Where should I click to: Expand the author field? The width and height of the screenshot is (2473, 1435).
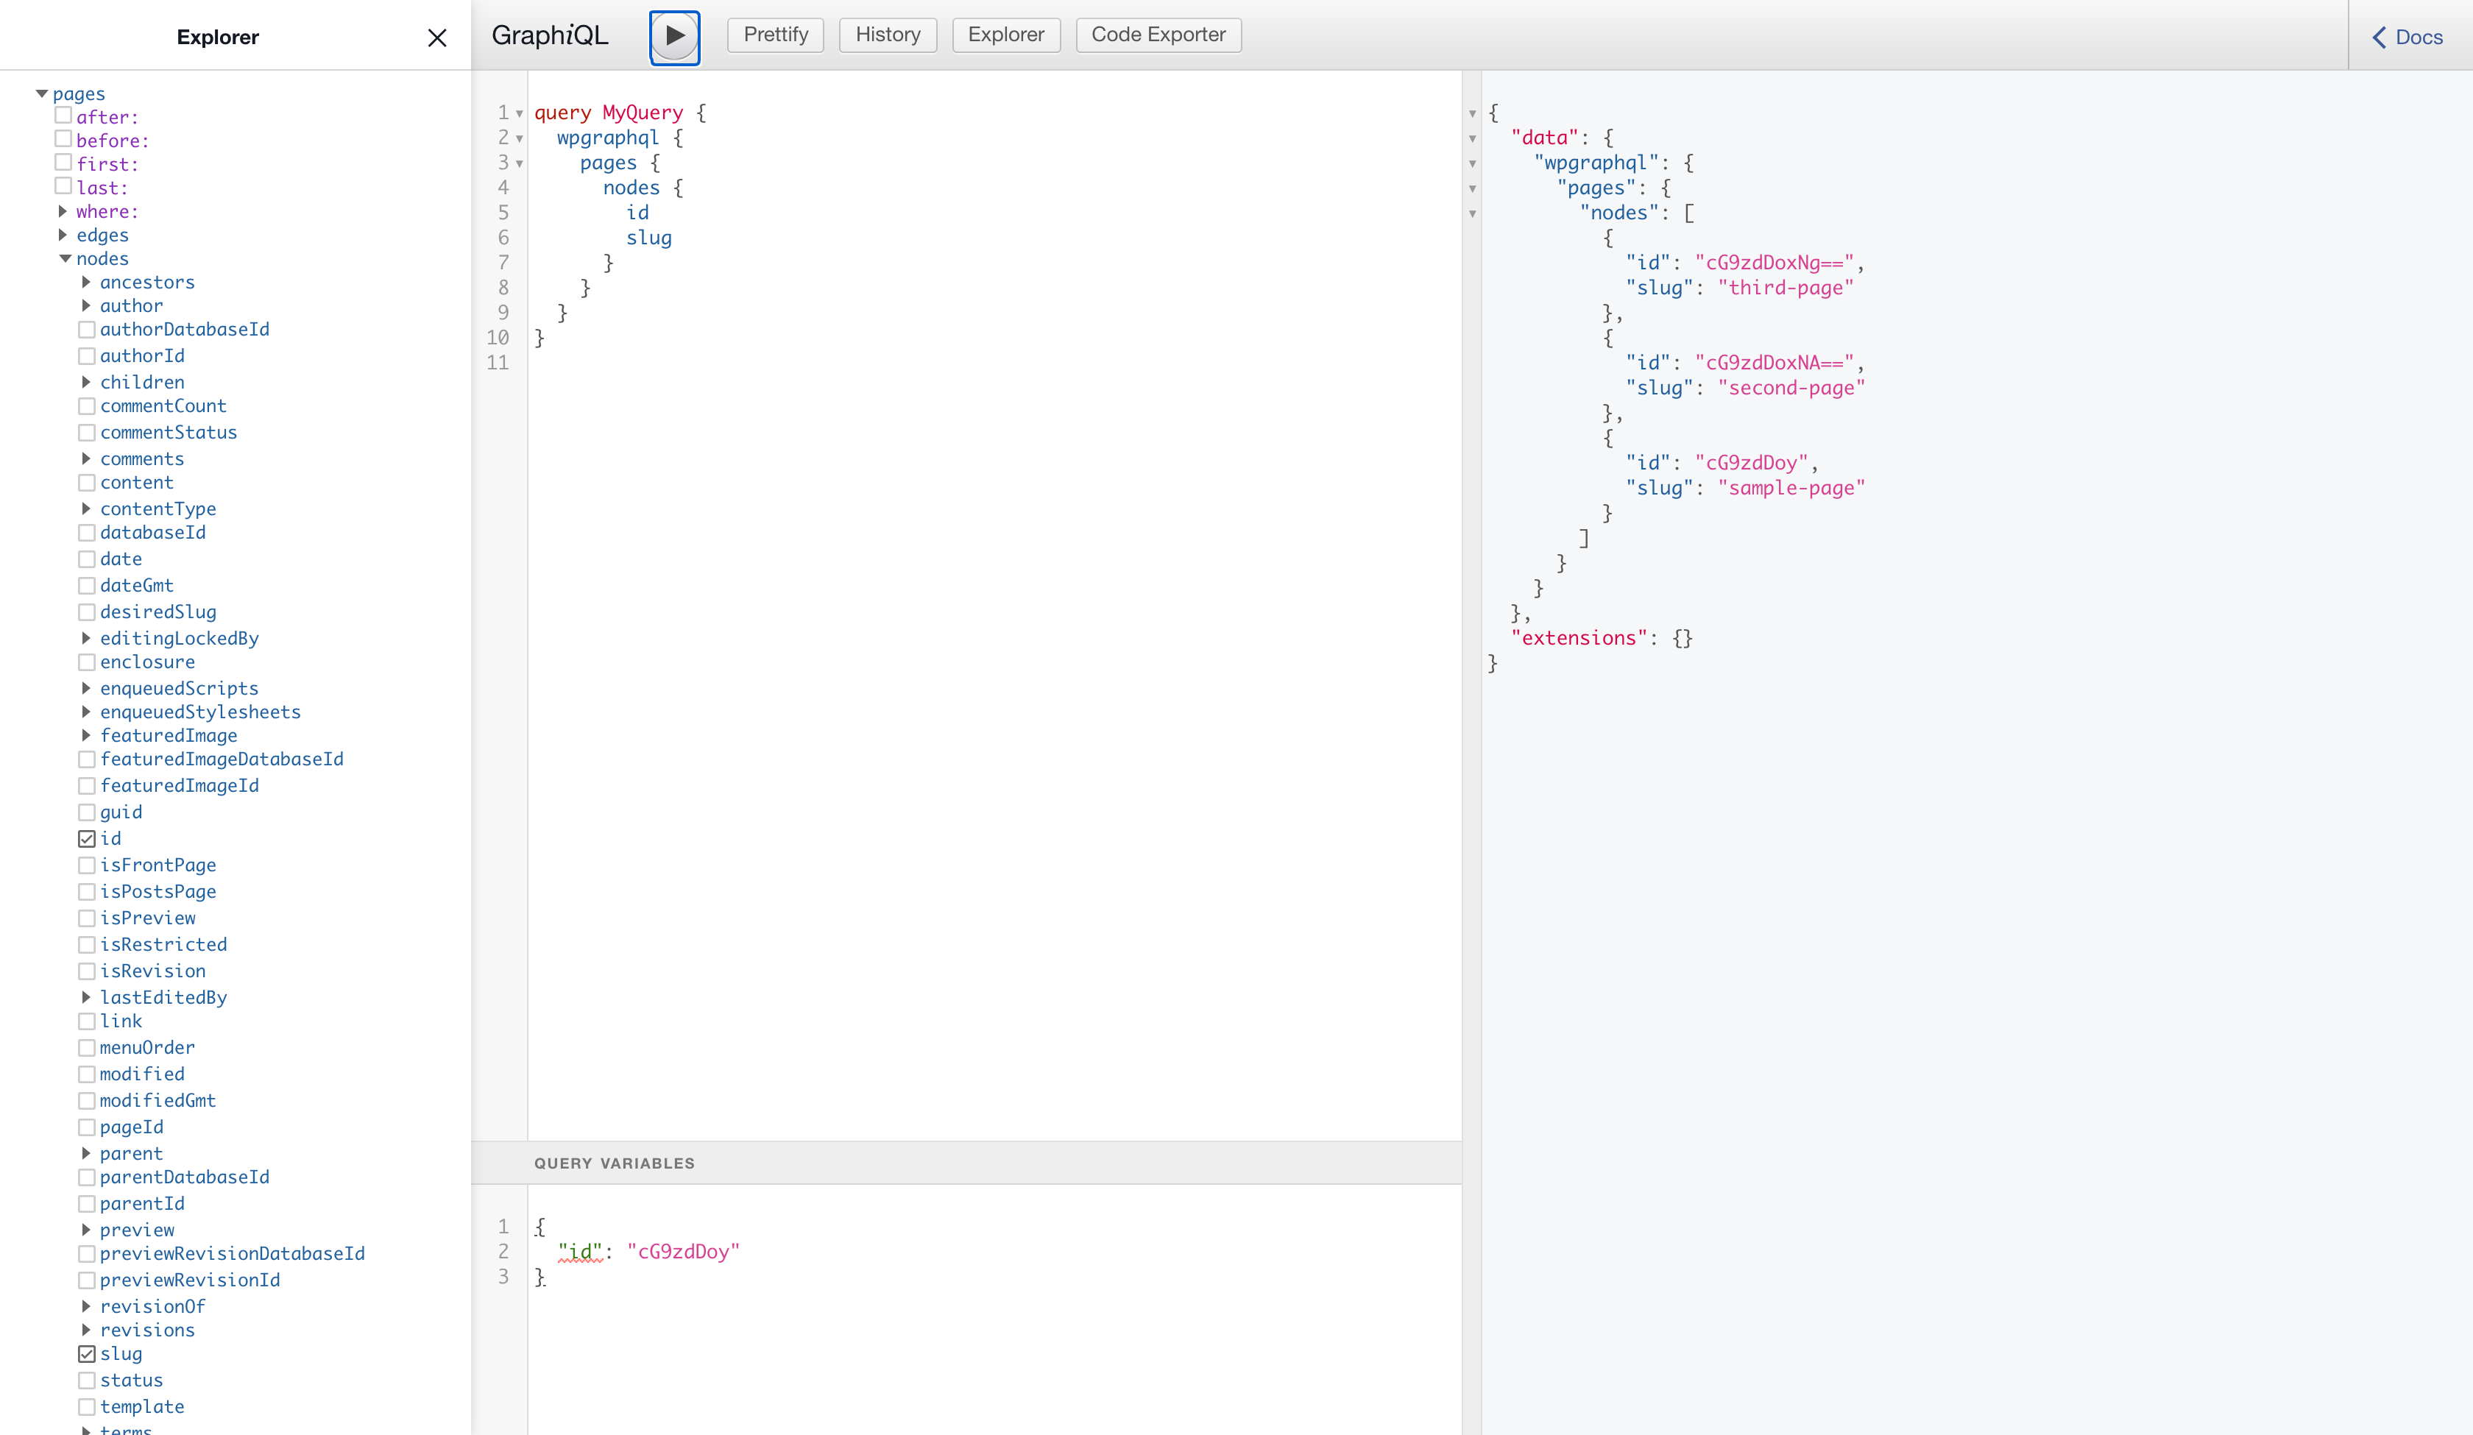pos(86,305)
